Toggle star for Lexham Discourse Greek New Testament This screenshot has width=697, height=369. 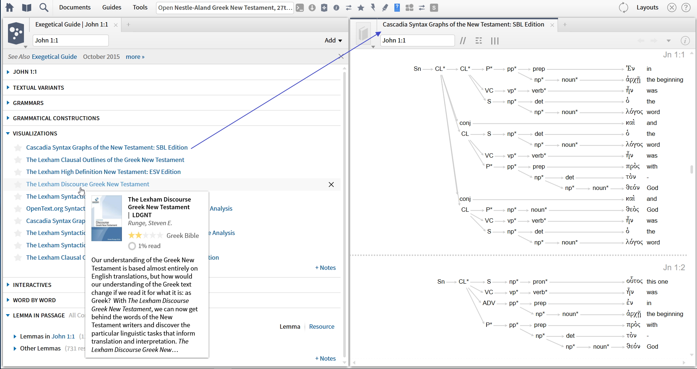(x=18, y=184)
